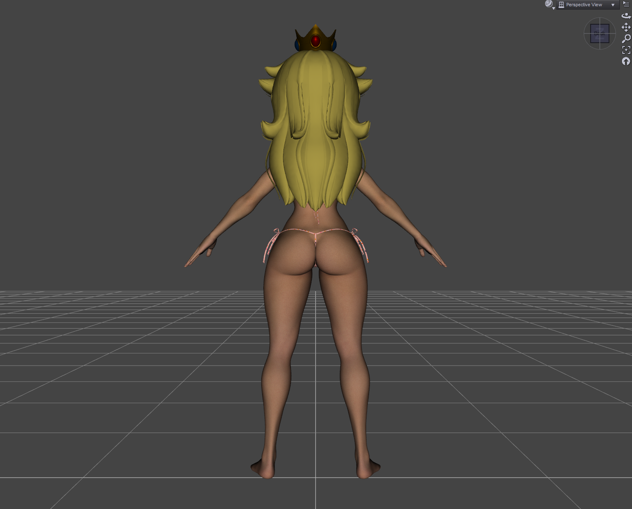This screenshot has width=632, height=509.
Task: Select the zoom magnifier control
Action: pos(626,38)
